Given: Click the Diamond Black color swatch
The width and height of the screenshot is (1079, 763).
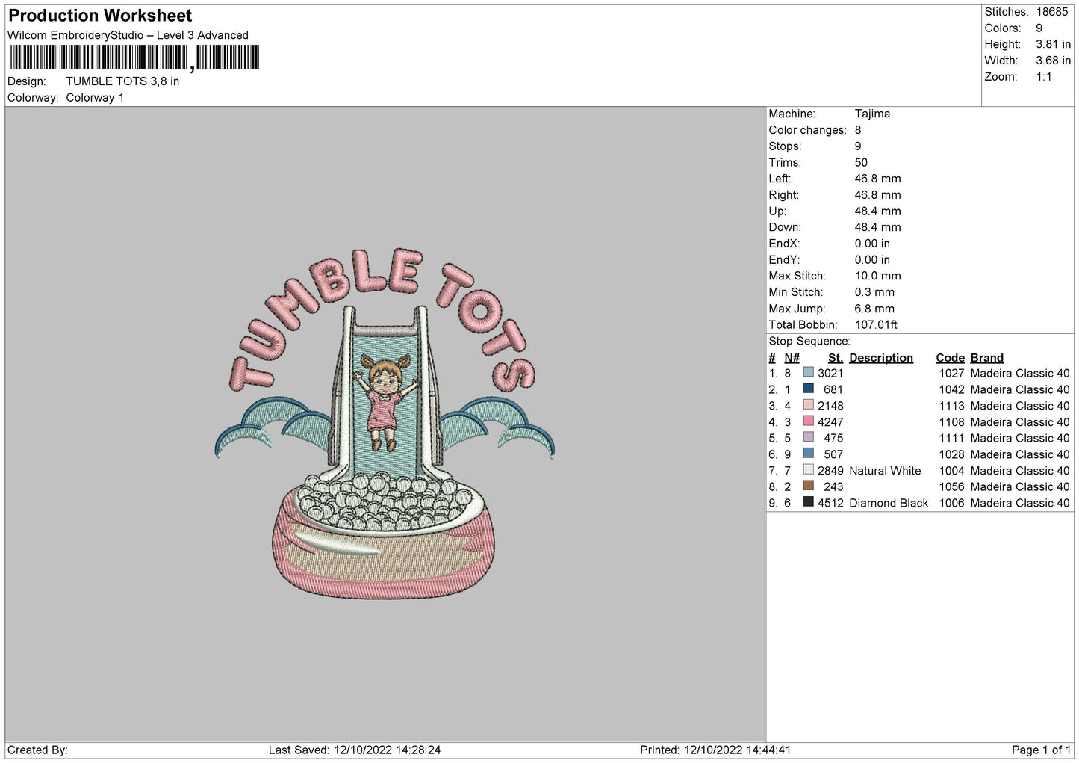Looking at the screenshot, I should (x=808, y=502).
